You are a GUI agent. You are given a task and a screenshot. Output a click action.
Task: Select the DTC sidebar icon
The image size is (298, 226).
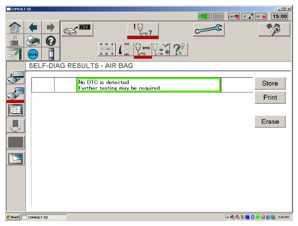click(15, 94)
